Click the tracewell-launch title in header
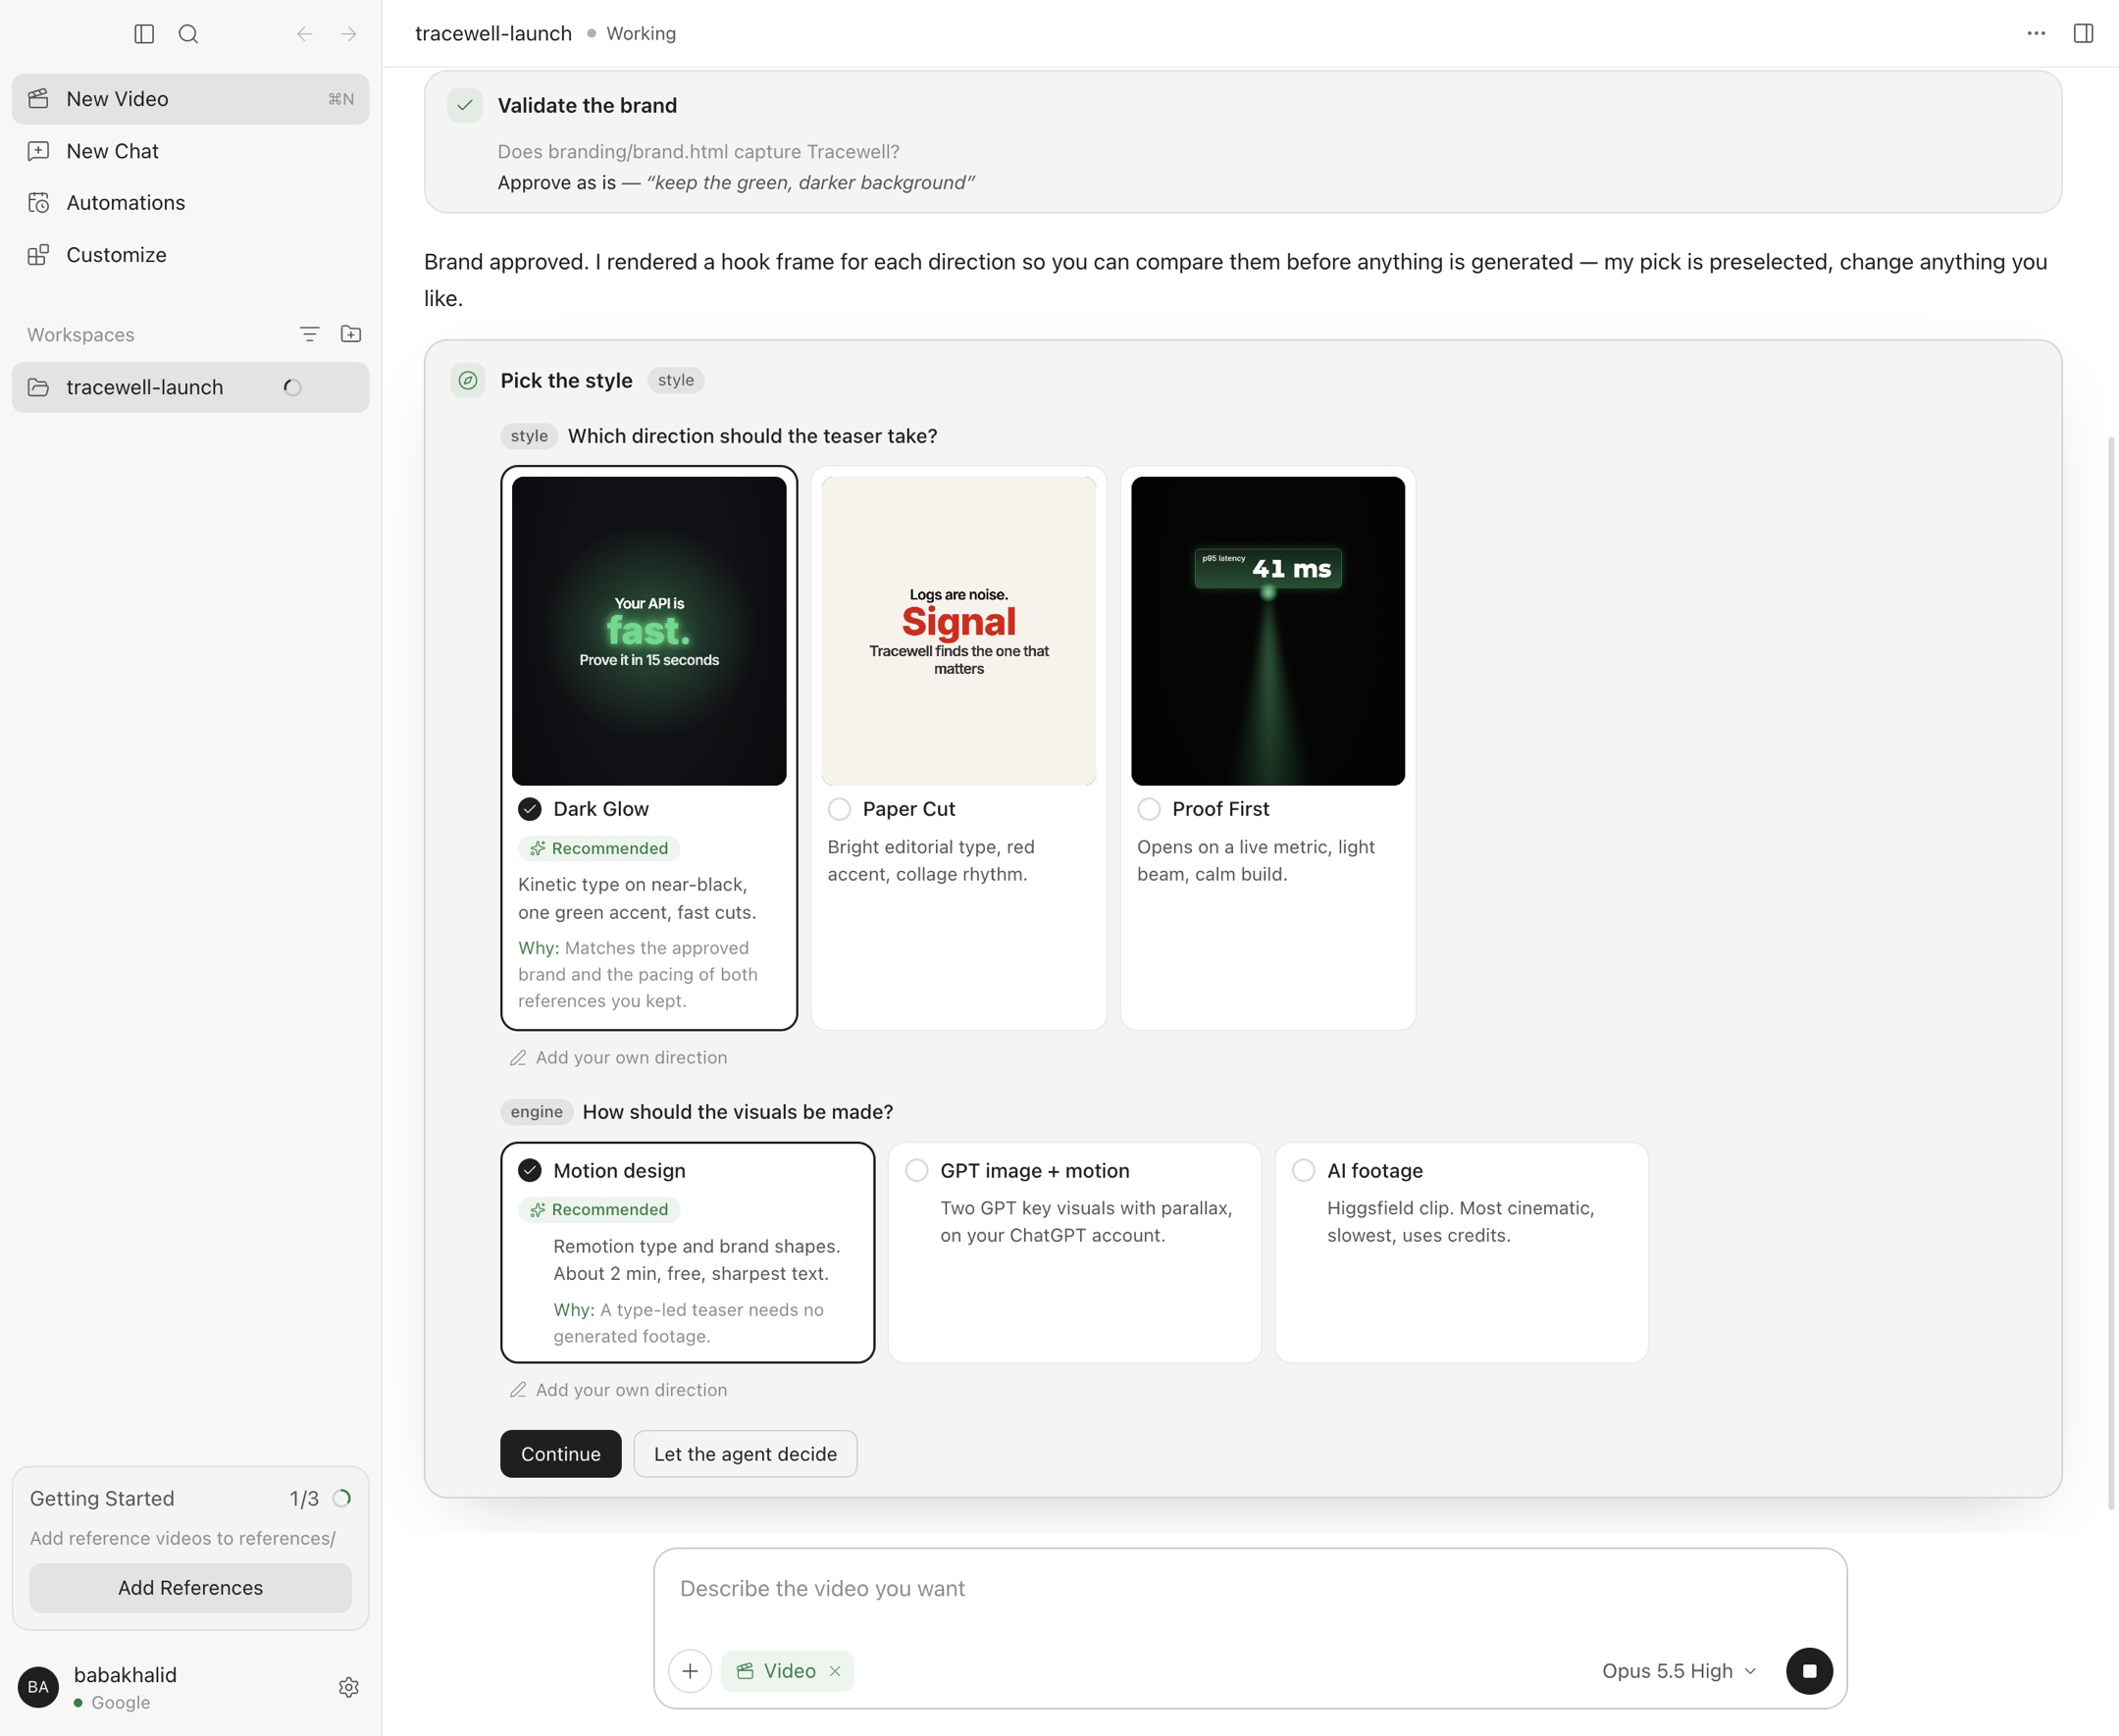The image size is (2119, 1736). click(493, 33)
